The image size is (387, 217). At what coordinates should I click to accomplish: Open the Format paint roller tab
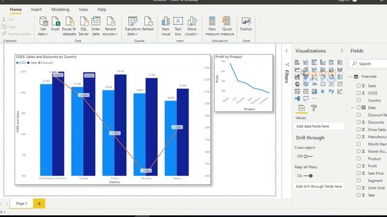314,108
